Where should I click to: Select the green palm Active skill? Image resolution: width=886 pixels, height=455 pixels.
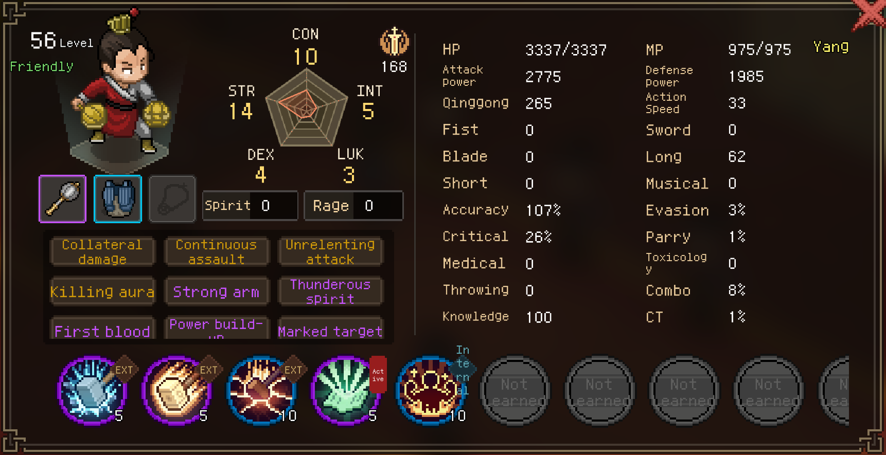pos(346,391)
